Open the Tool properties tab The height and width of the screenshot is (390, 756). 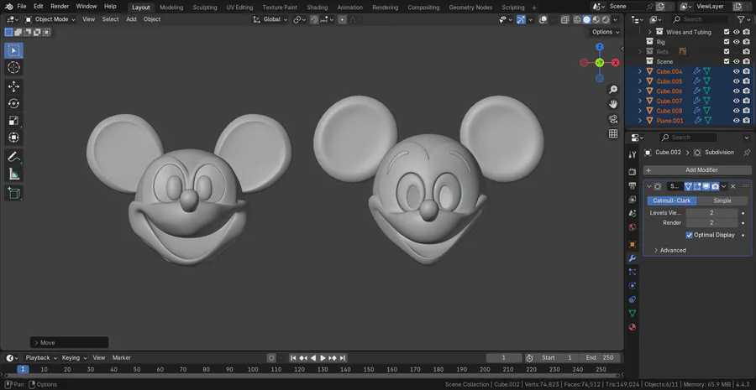pyautogui.click(x=633, y=154)
